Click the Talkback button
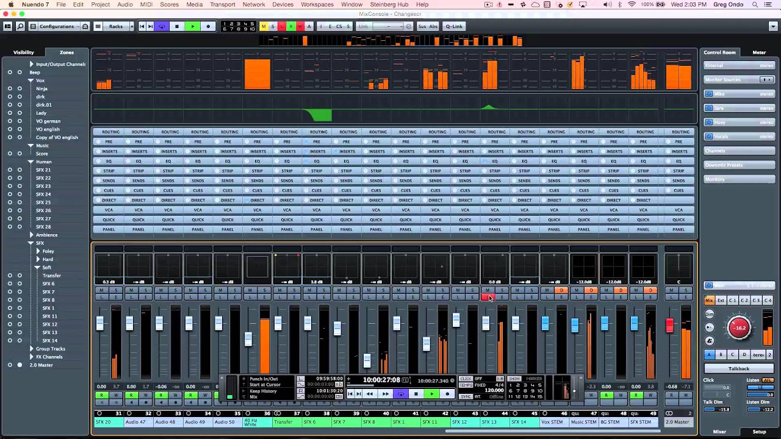 [739, 368]
